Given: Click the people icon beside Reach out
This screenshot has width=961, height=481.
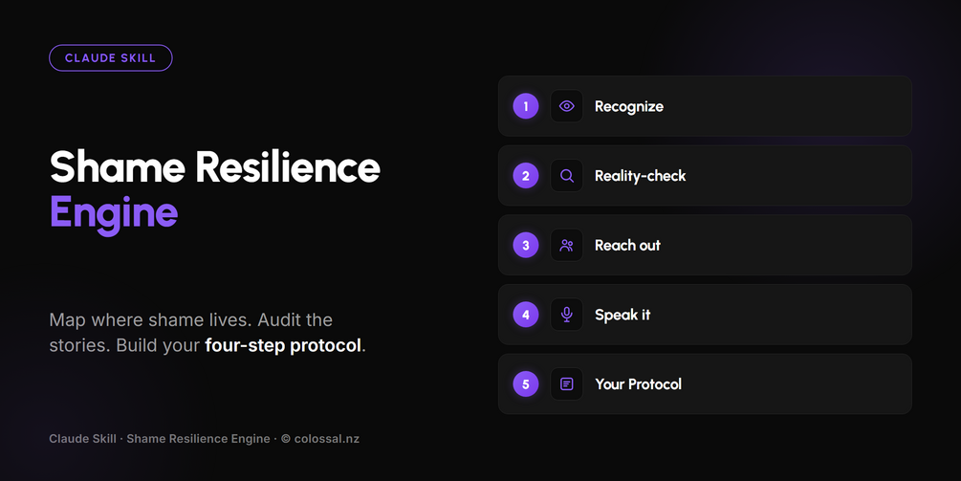Looking at the screenshot, I should point(567,245).
